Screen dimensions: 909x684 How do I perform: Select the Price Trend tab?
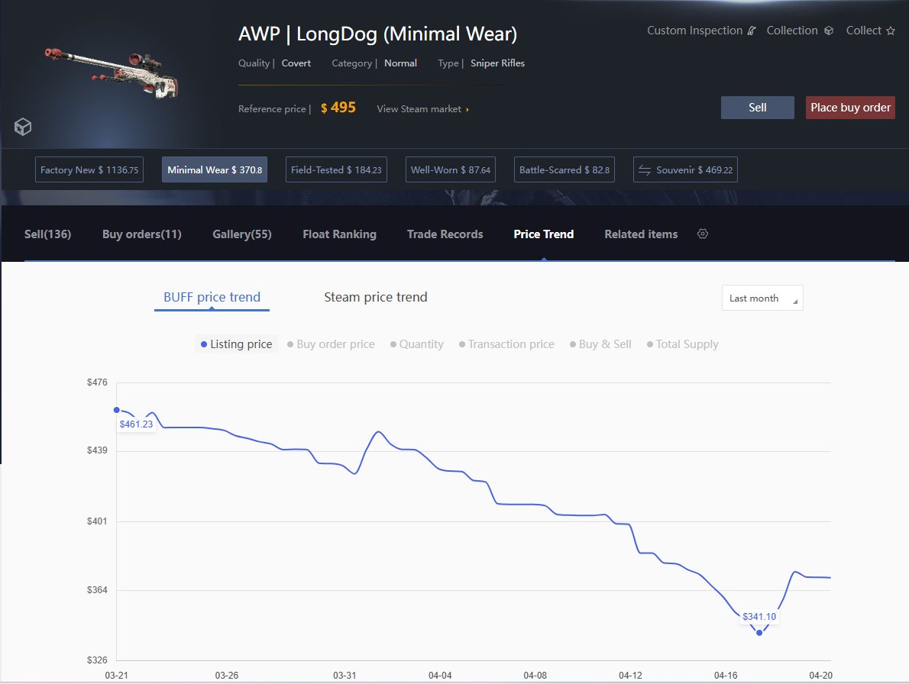pos(544,234)
